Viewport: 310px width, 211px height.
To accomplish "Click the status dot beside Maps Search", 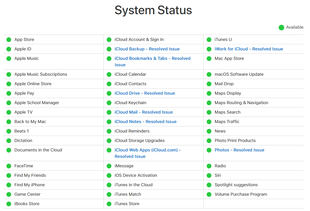I will tap(209, 112).
